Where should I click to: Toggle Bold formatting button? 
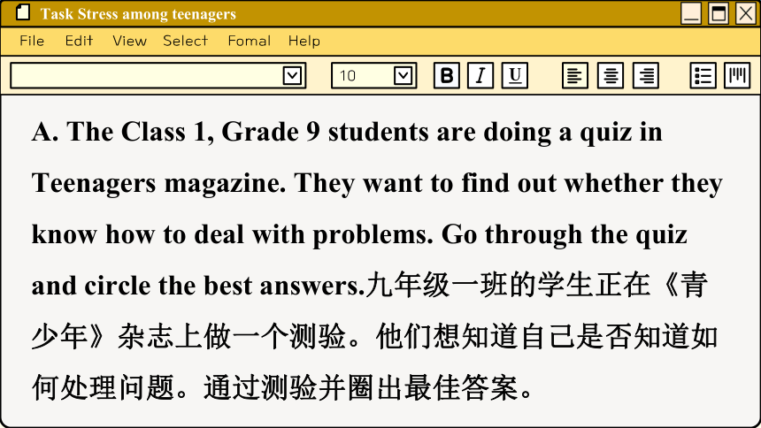coord(447,75)
